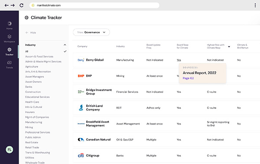
Task: Filter by Real Estate
Action: coord(32,142)
